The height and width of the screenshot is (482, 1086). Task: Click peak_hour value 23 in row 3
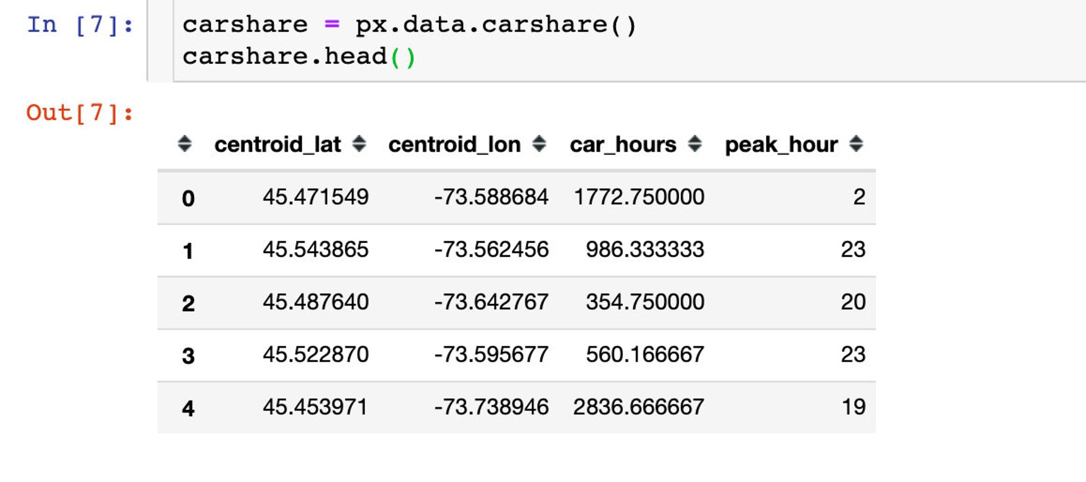tap(853, 354)
